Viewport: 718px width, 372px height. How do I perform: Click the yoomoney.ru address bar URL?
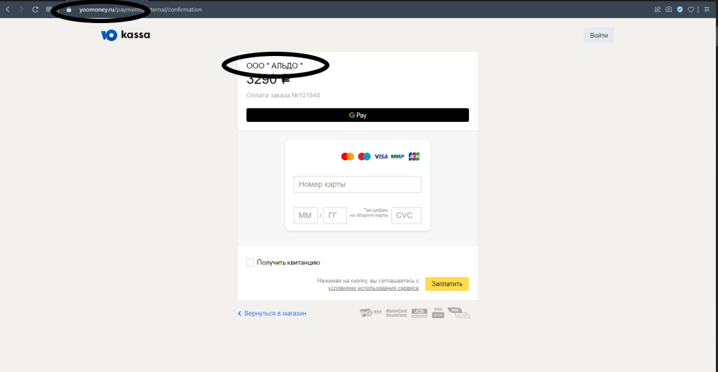click(140, 9)
